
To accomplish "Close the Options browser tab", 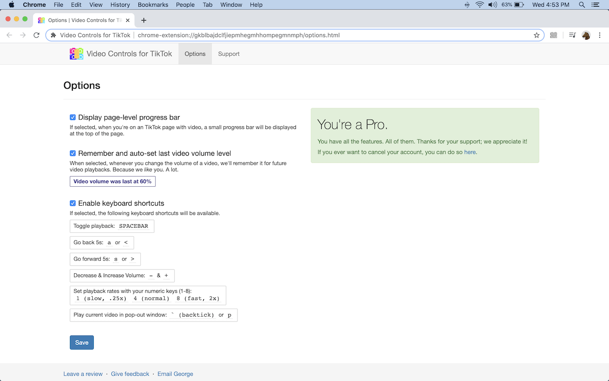I will (x=128, y=20).
